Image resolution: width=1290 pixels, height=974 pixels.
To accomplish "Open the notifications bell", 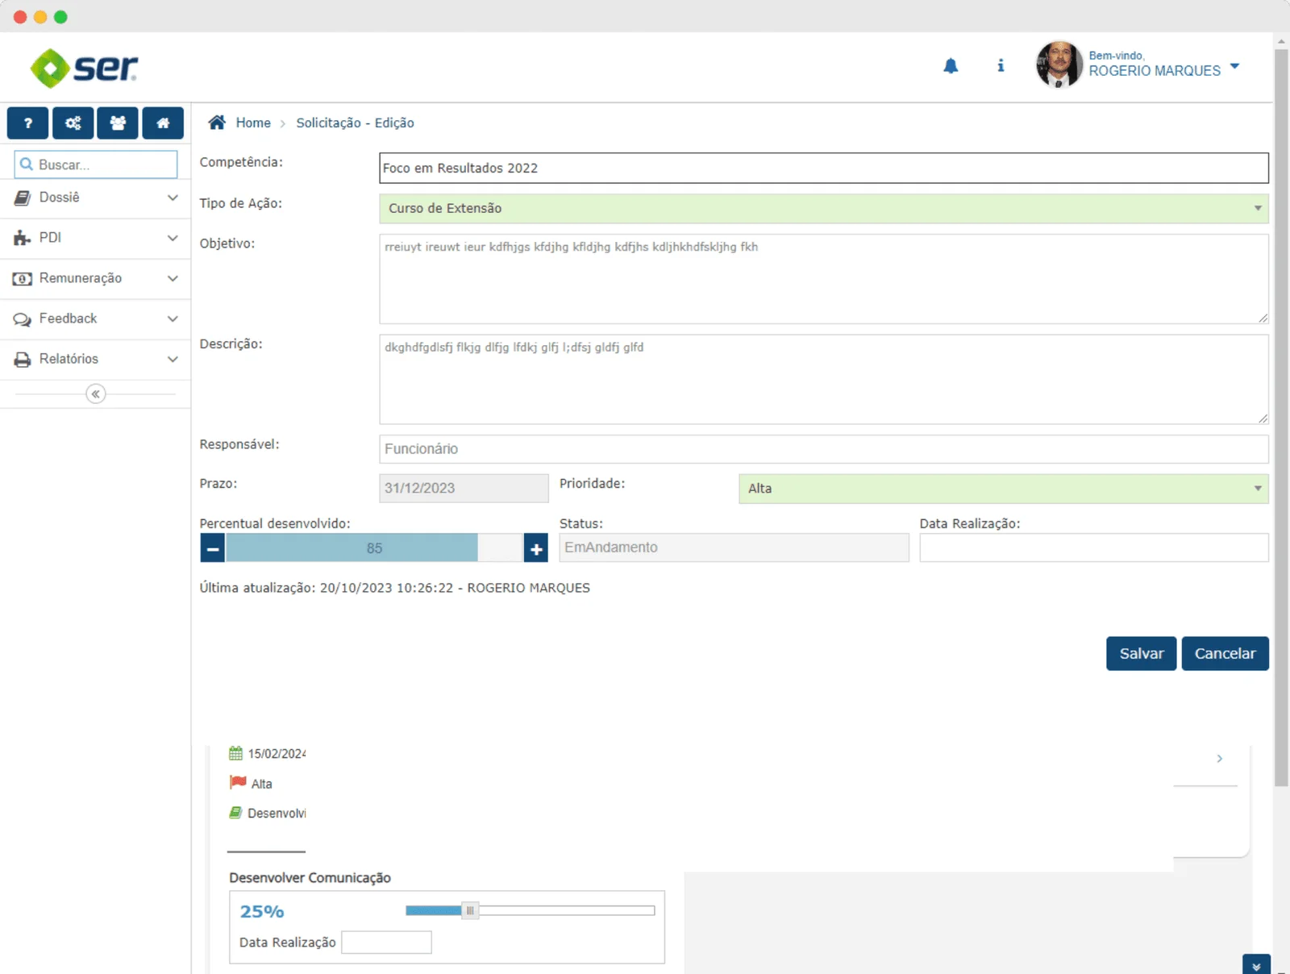I will coord(951,66).
